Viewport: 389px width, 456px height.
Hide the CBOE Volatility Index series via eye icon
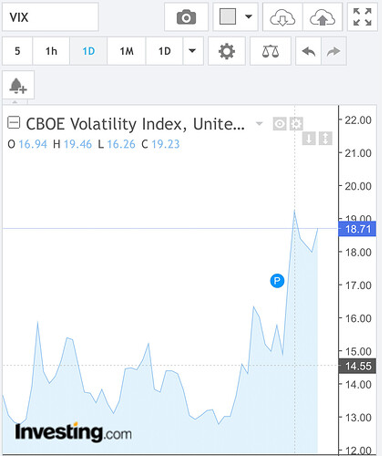tap(280, 124)
